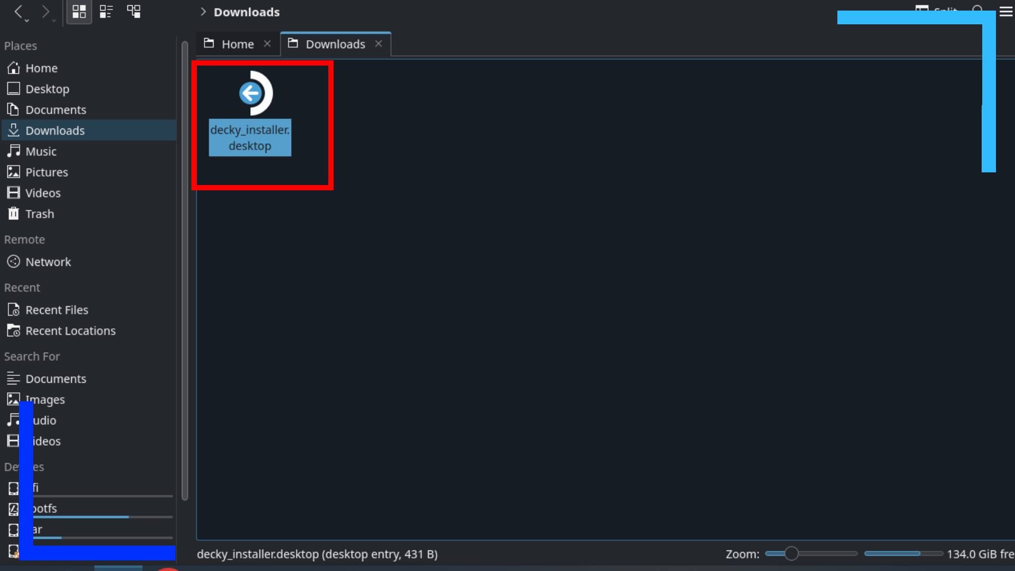Close the Home tab
The width and height of the screenshot is (1015, 571).
coord(267,44)
